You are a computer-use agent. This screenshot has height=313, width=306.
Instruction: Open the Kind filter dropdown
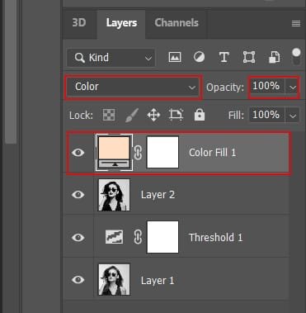point(111,58)
